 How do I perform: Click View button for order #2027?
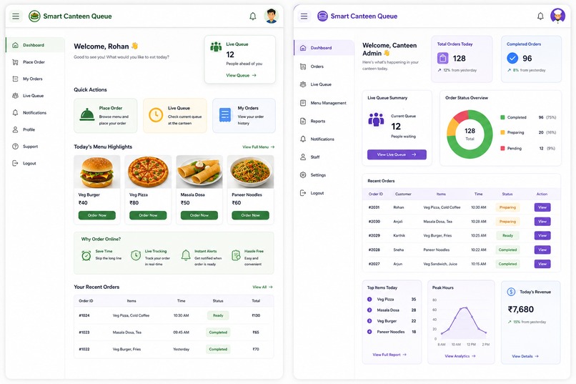pyautogui.click(x=542, y=264)
